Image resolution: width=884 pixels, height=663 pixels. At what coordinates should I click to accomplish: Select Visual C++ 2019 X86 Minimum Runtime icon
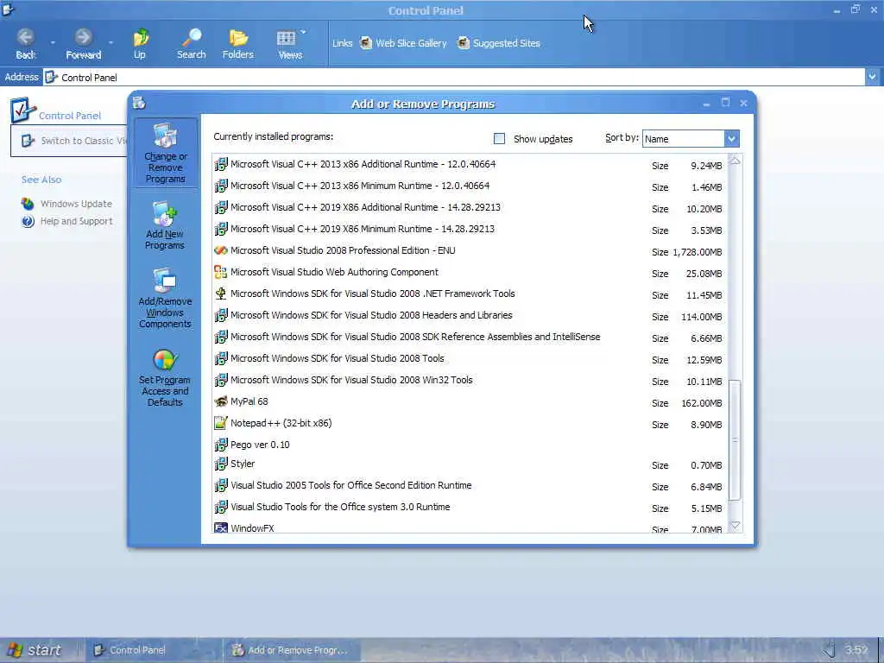click(221, 229)
